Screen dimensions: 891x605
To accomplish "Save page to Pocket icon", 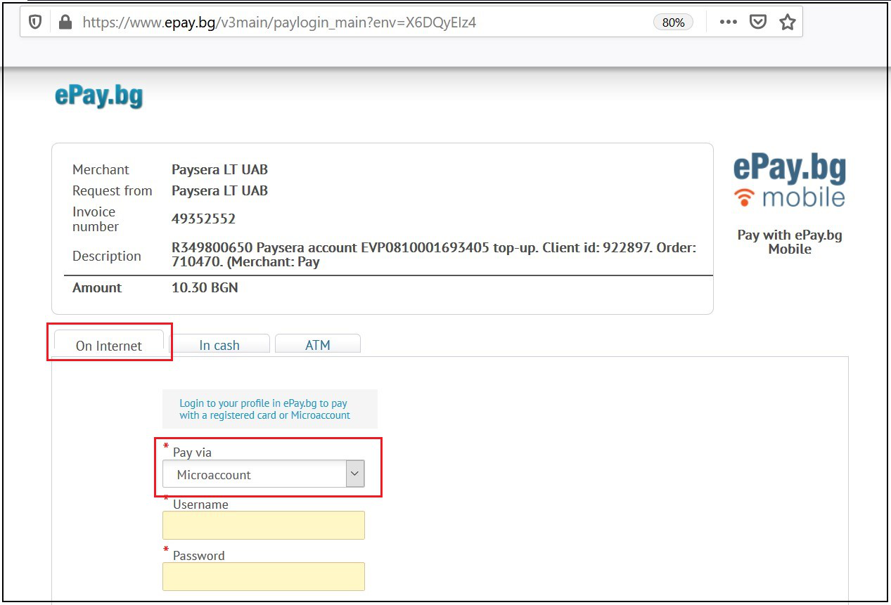I will tap(757, 22).
